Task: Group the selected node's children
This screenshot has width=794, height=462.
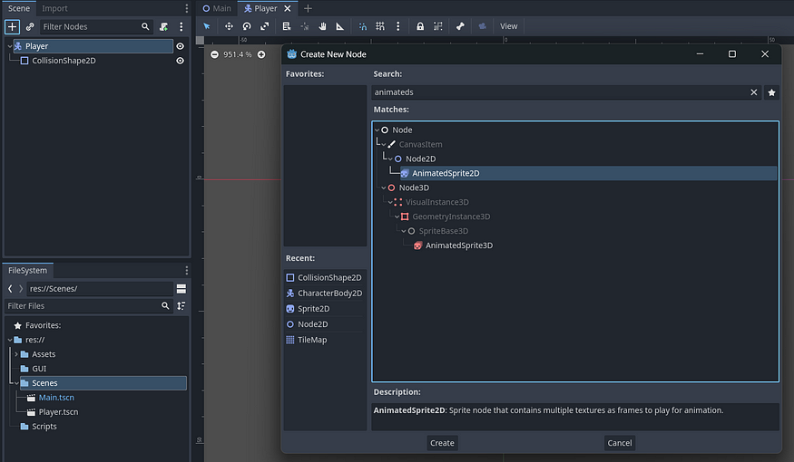Action: click(438, 26)
